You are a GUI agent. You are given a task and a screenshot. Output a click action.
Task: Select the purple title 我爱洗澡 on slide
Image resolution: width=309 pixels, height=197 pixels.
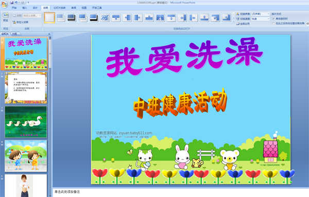point(184,57)
